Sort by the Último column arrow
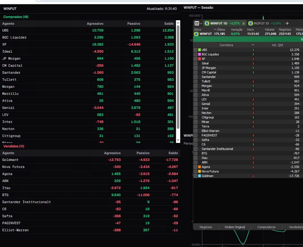 tap(215, 29)
